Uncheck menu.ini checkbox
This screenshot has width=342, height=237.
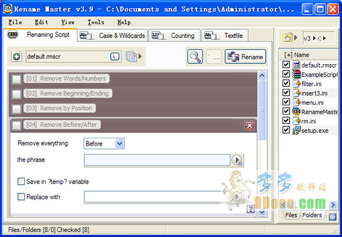click(x=286, y=102)
